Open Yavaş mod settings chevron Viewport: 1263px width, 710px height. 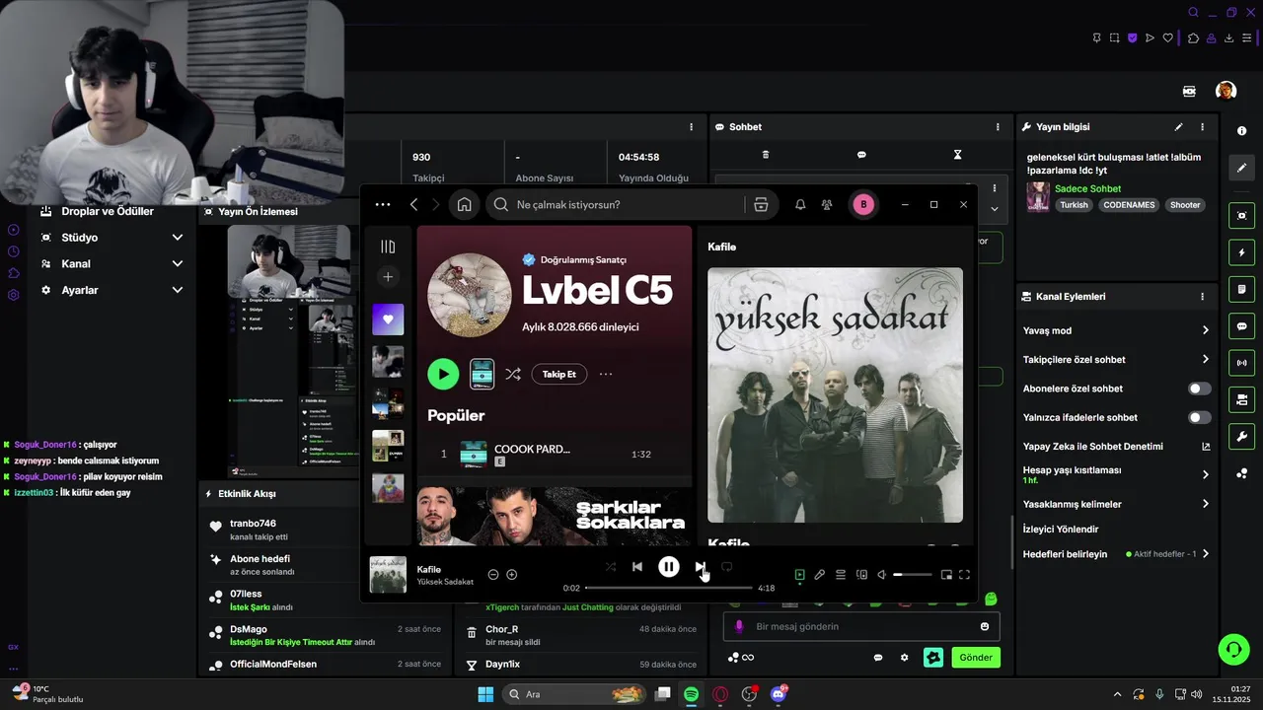[1205, 330]
